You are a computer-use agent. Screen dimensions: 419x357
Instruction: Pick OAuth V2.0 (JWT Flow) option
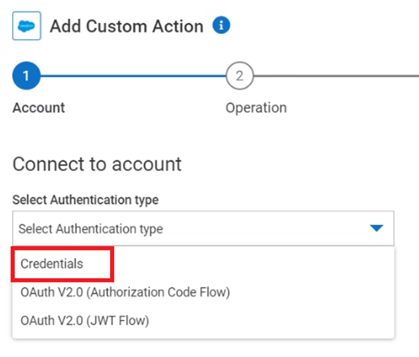(x=85, y=320)
